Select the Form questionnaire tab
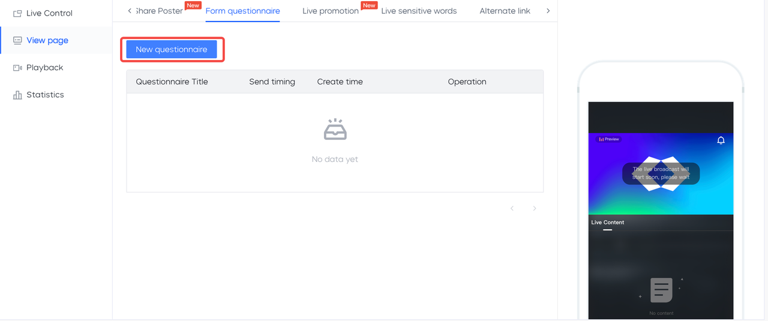The image size is (768, 321). coord(242,11)
